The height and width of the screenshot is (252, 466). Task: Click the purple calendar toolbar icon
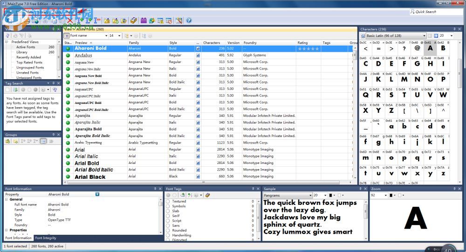pyautogui.click(x=144, y=20)
